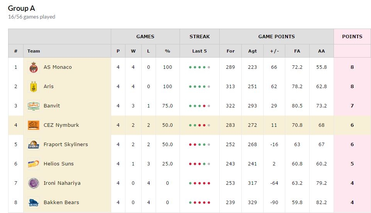Click the Ironi Nahariya purple logo
This screenshot has height=213, width=371.
(x=33, y=183)
